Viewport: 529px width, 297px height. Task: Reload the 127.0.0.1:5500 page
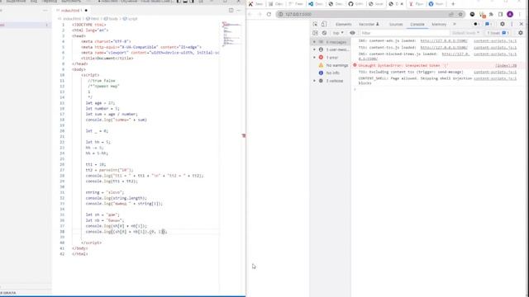pos(269,14)
